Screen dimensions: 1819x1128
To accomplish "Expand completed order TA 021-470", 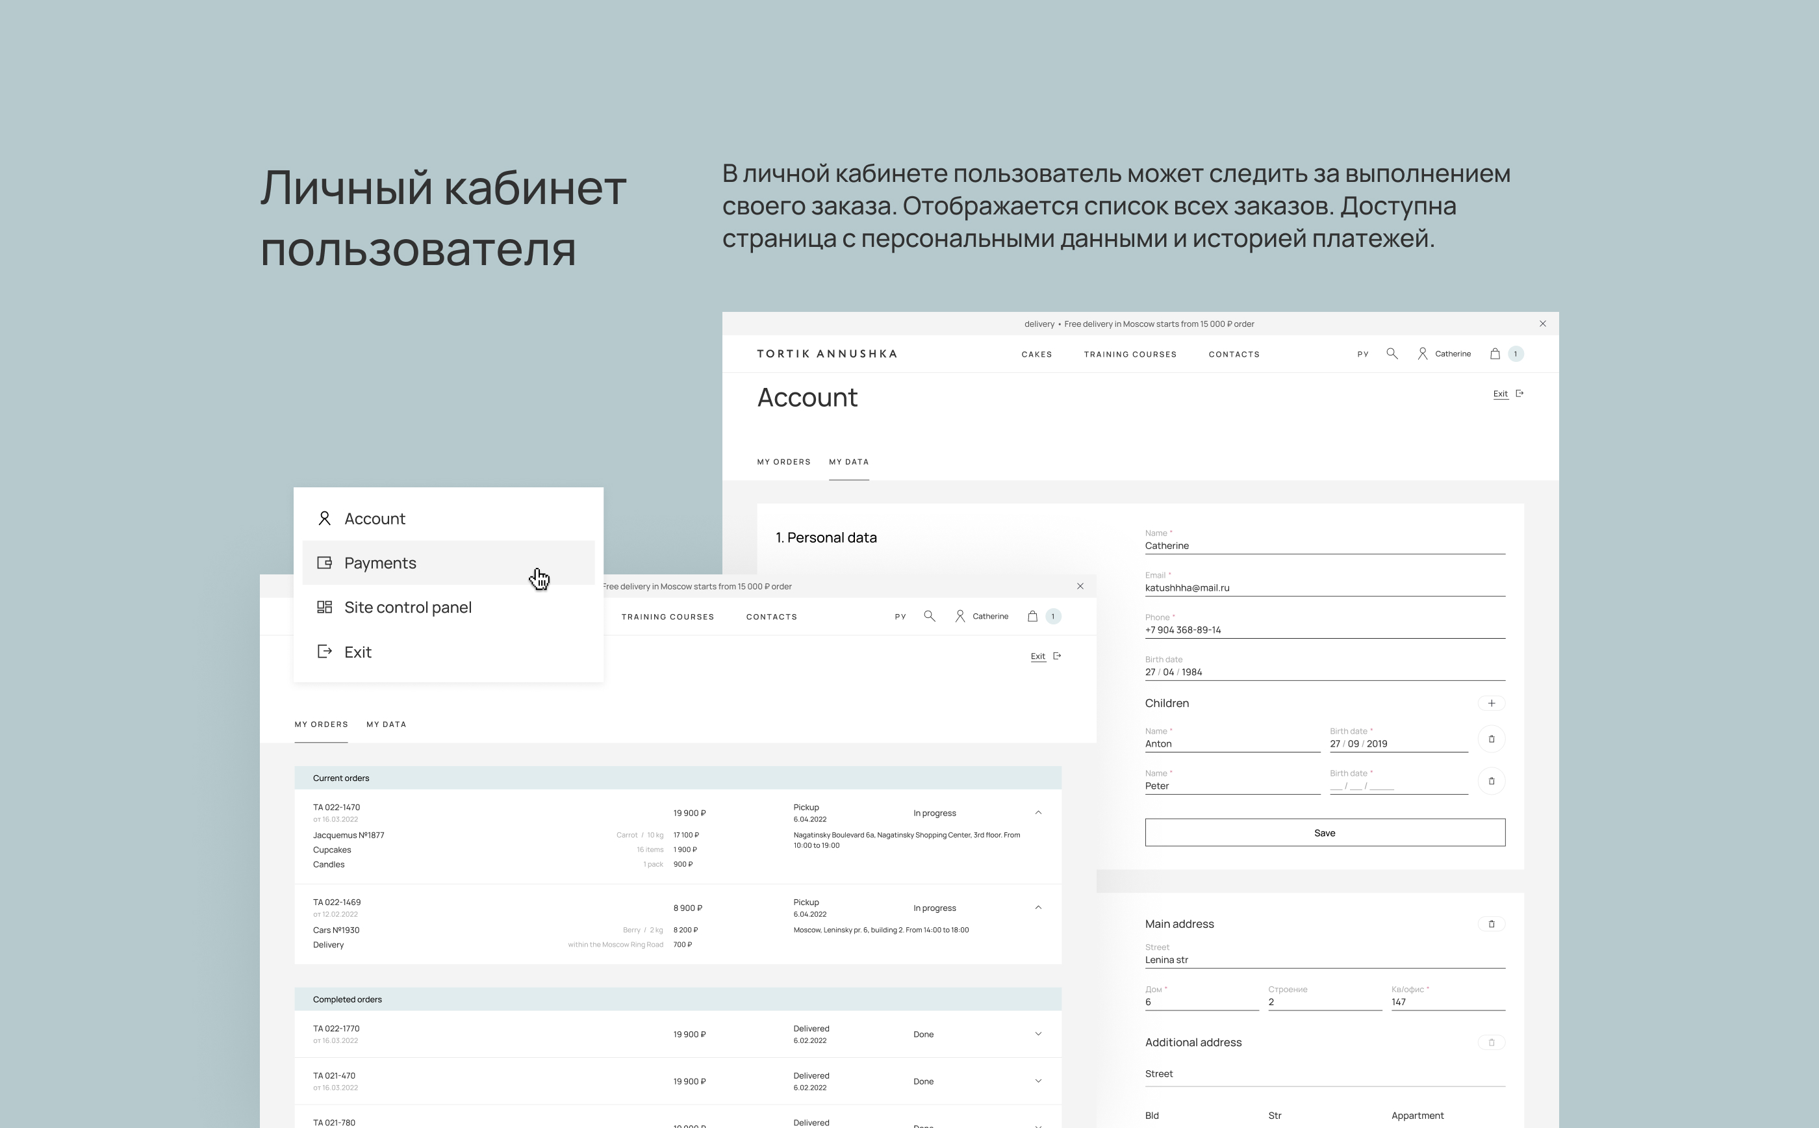I will click(x=1037, y=1081).
